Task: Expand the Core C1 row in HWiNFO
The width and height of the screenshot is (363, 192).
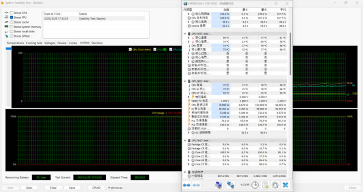Action: coord(189,156)
